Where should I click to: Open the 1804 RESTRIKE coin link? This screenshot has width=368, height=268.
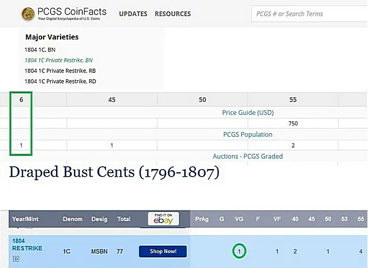(x=27, y=244)
